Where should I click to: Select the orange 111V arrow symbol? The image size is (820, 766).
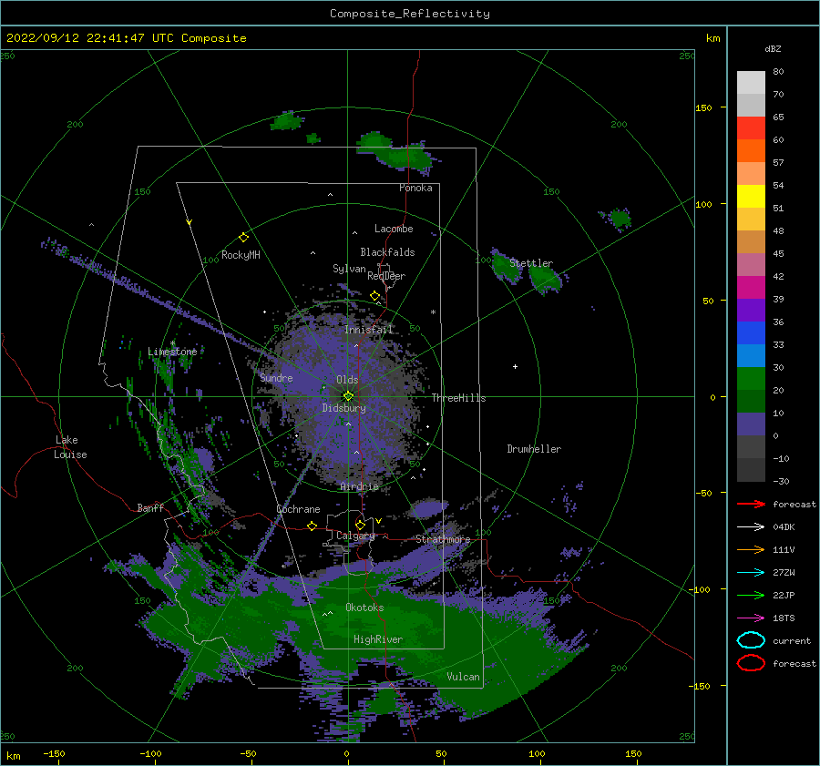[x=751, y=549]
